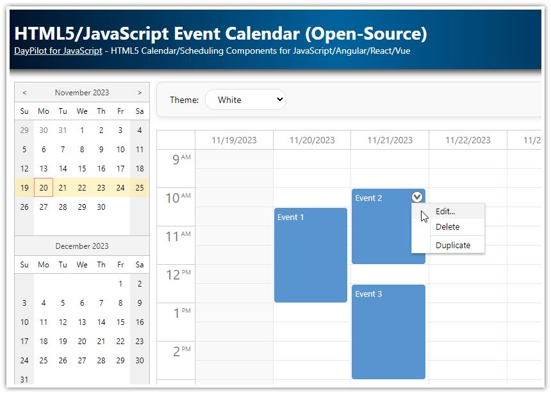Open Event 2's action menu chevron
The image size is (551, 394).
point(416,197)
